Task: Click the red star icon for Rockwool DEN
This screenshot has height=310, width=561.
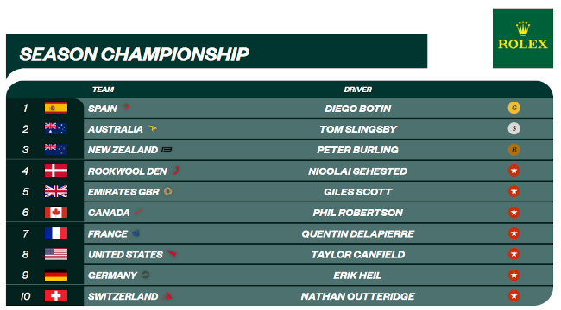Action: pos(514,170)
